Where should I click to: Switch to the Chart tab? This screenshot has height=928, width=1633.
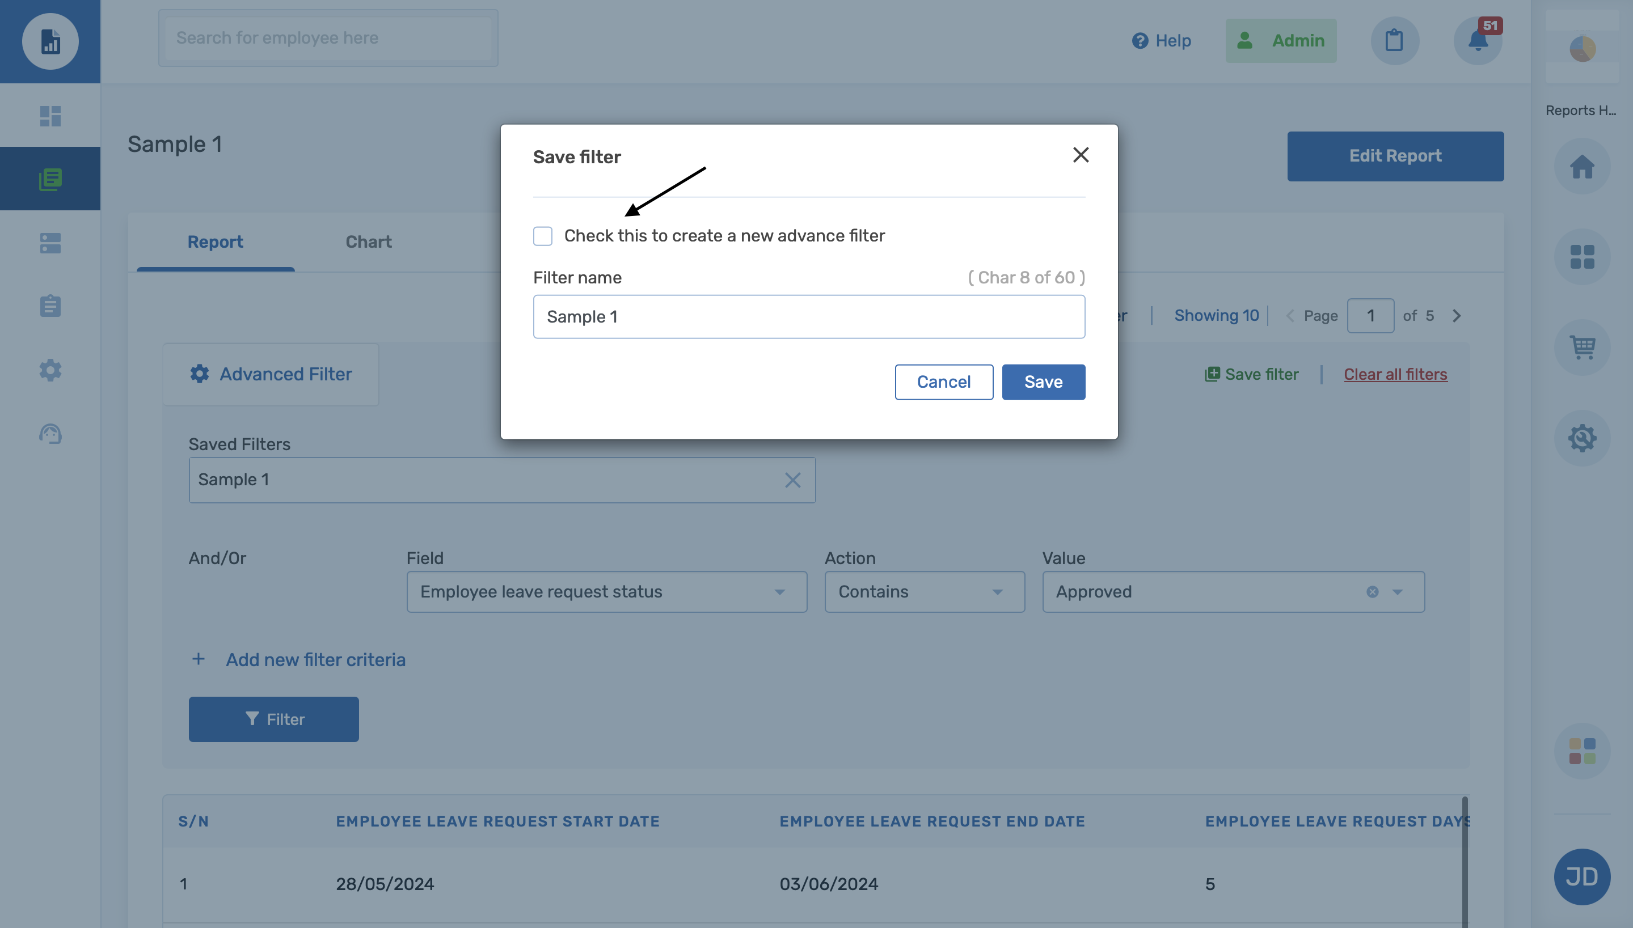[x=369, y=242]
